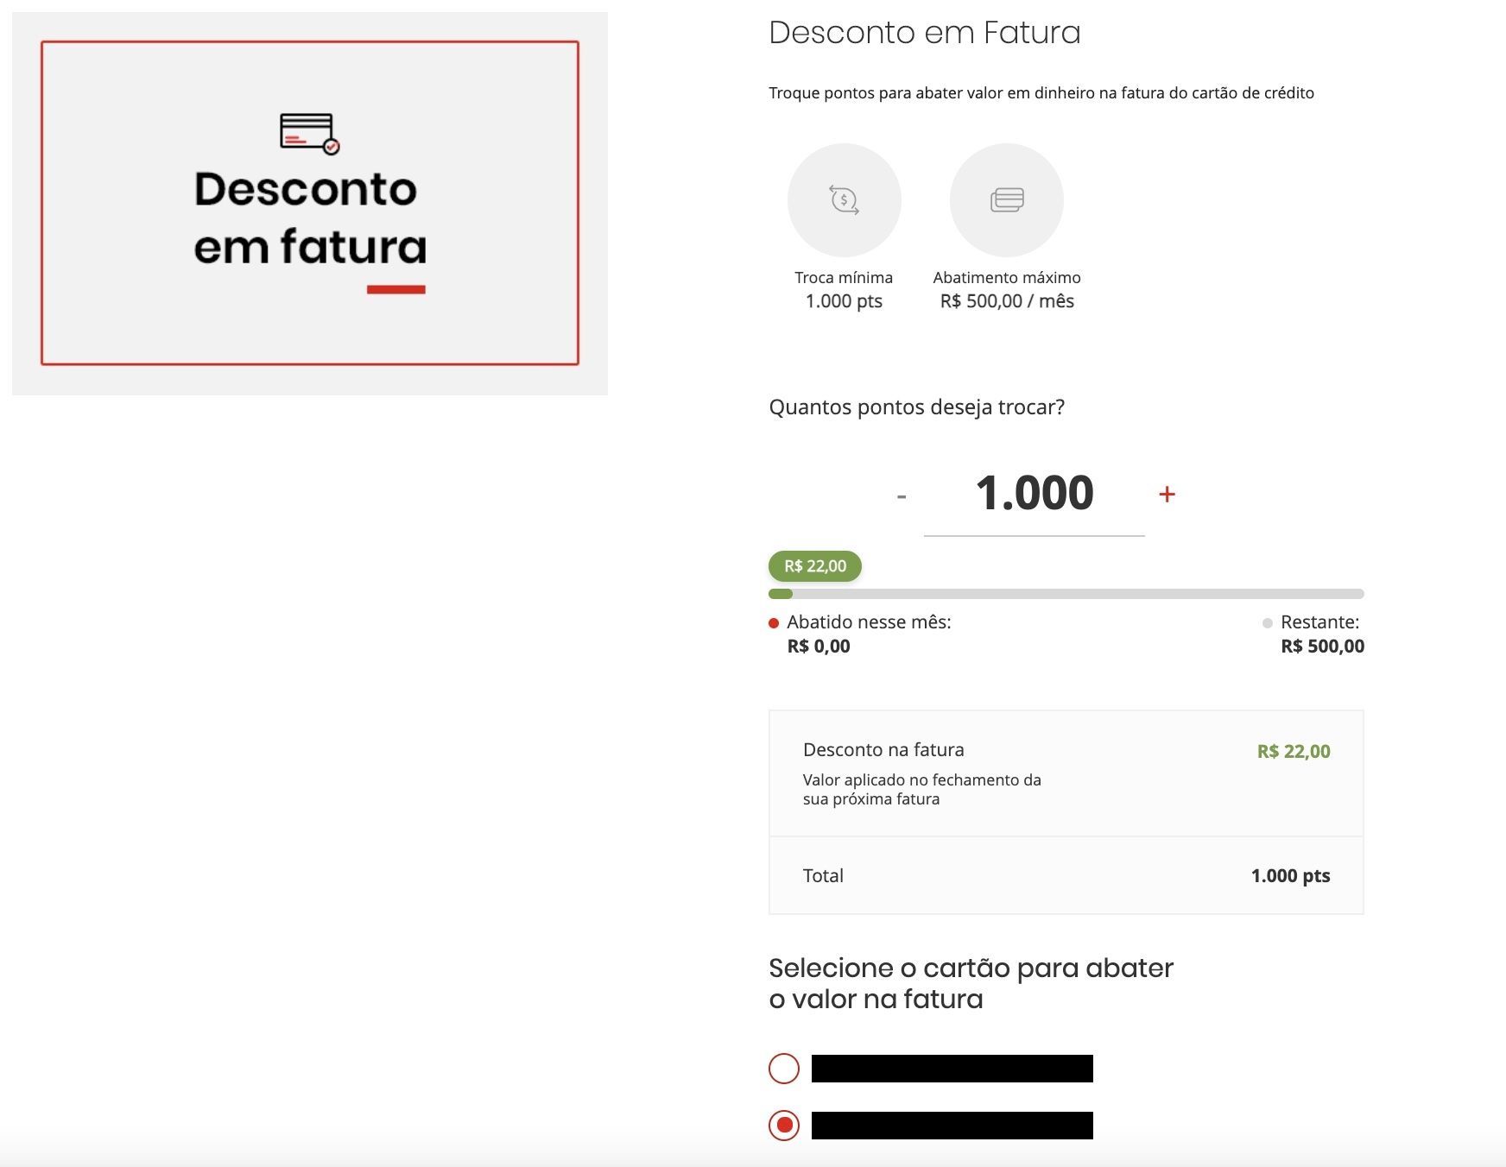This screenshot has height=1167, width=1506.
Task: Select the second card radio button
Action: pos(784,1125)
